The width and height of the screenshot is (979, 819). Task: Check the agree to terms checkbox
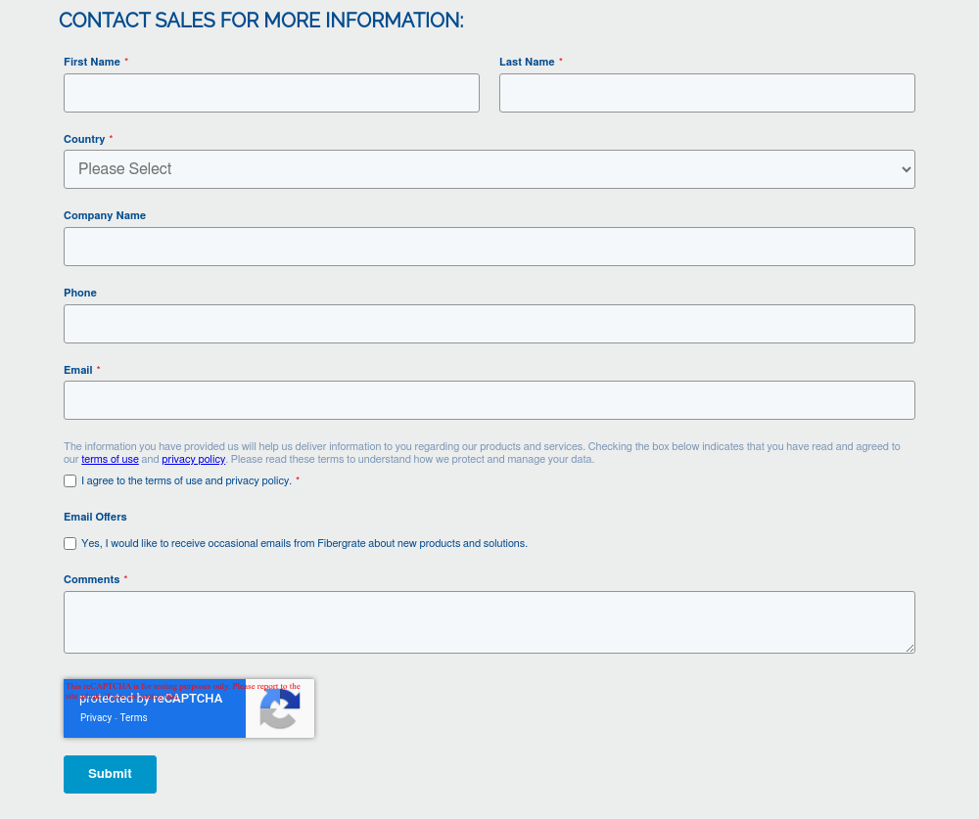[x=70, y=481]
